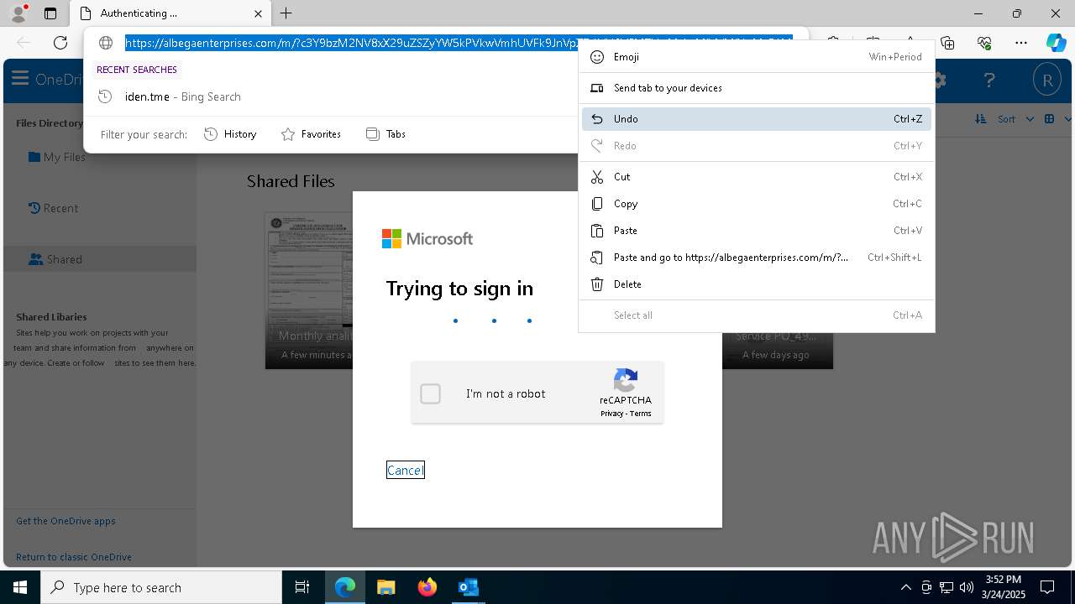Click the reCAPTCHA Privacy link
This screenshot has height=604, width=1075.
click(611, 414)
